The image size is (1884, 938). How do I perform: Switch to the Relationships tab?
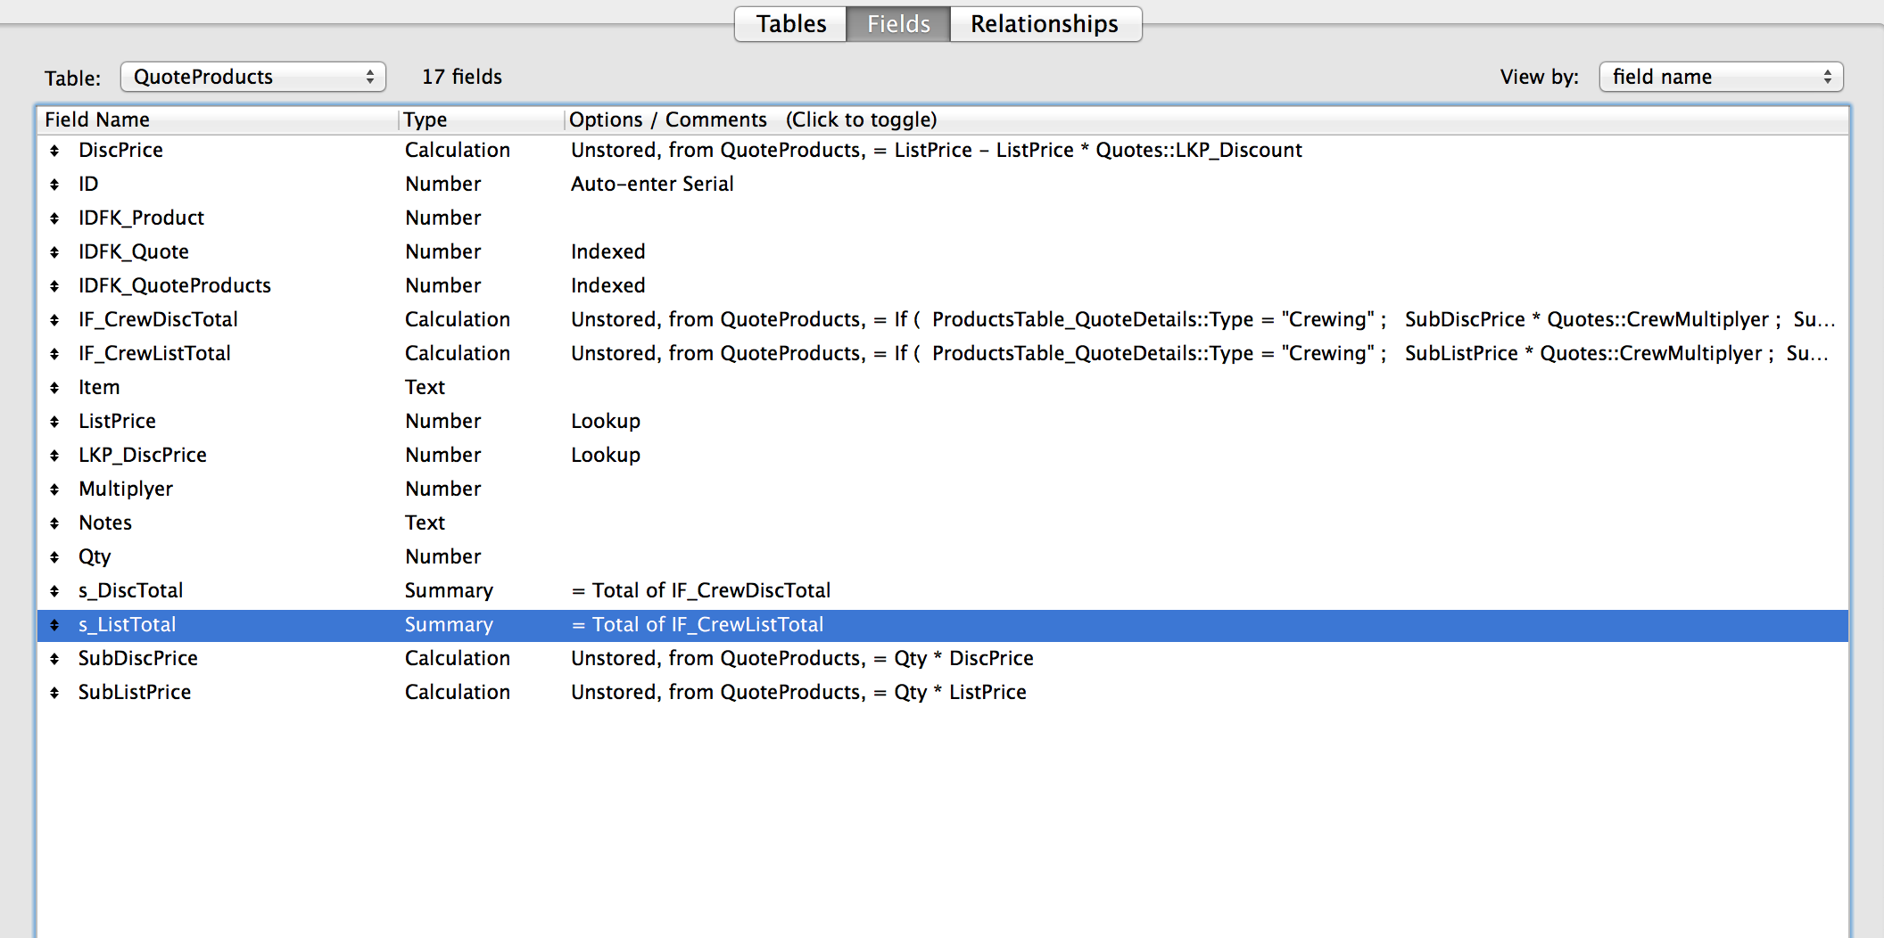coord(1045,24)
